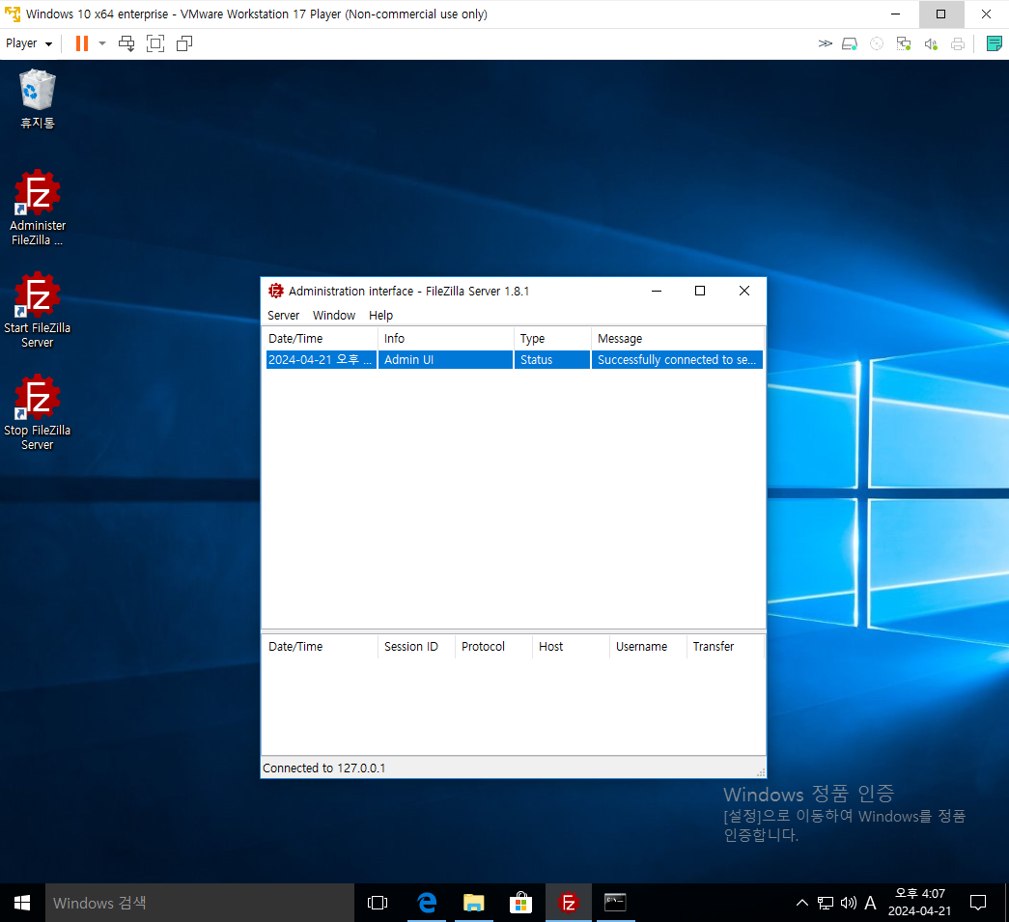Open the VM power options dropdown arrow
This screenshot has height=922, width=1009.
(x=101, y=43)
